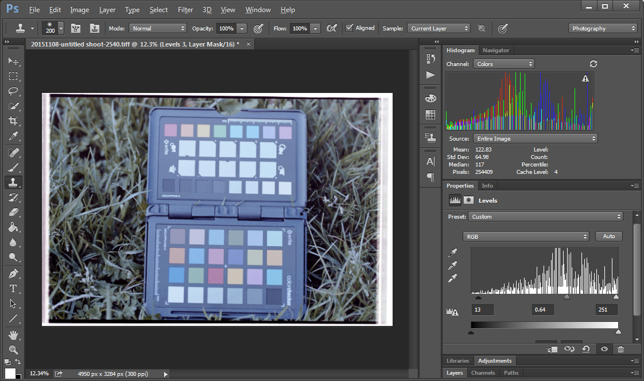Viewport: 644px width, 381px height.
Task: Delete the Levels adjustment layer
Action: [x=620, y=349]
